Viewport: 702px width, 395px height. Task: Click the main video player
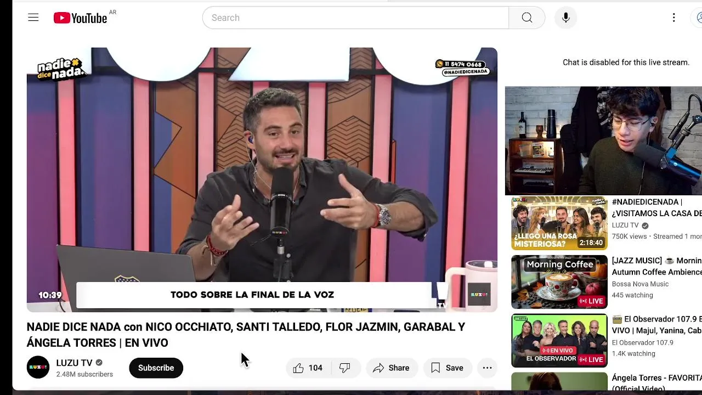tap(262, 179)
